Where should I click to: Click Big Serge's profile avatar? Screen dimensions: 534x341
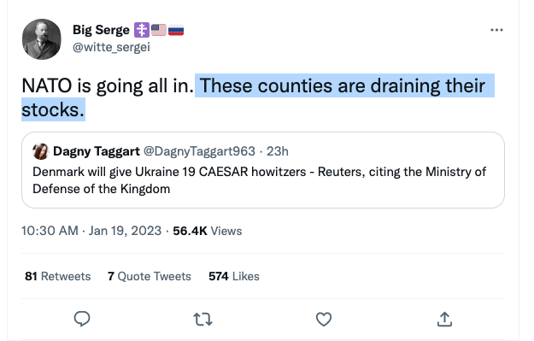point(42,39)
